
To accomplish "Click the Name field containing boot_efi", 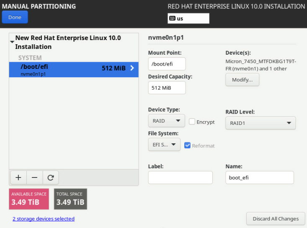I will [260, 177].
